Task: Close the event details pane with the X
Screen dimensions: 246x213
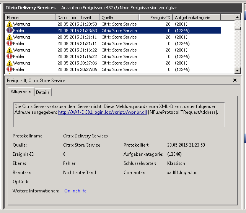Action: 235,80
